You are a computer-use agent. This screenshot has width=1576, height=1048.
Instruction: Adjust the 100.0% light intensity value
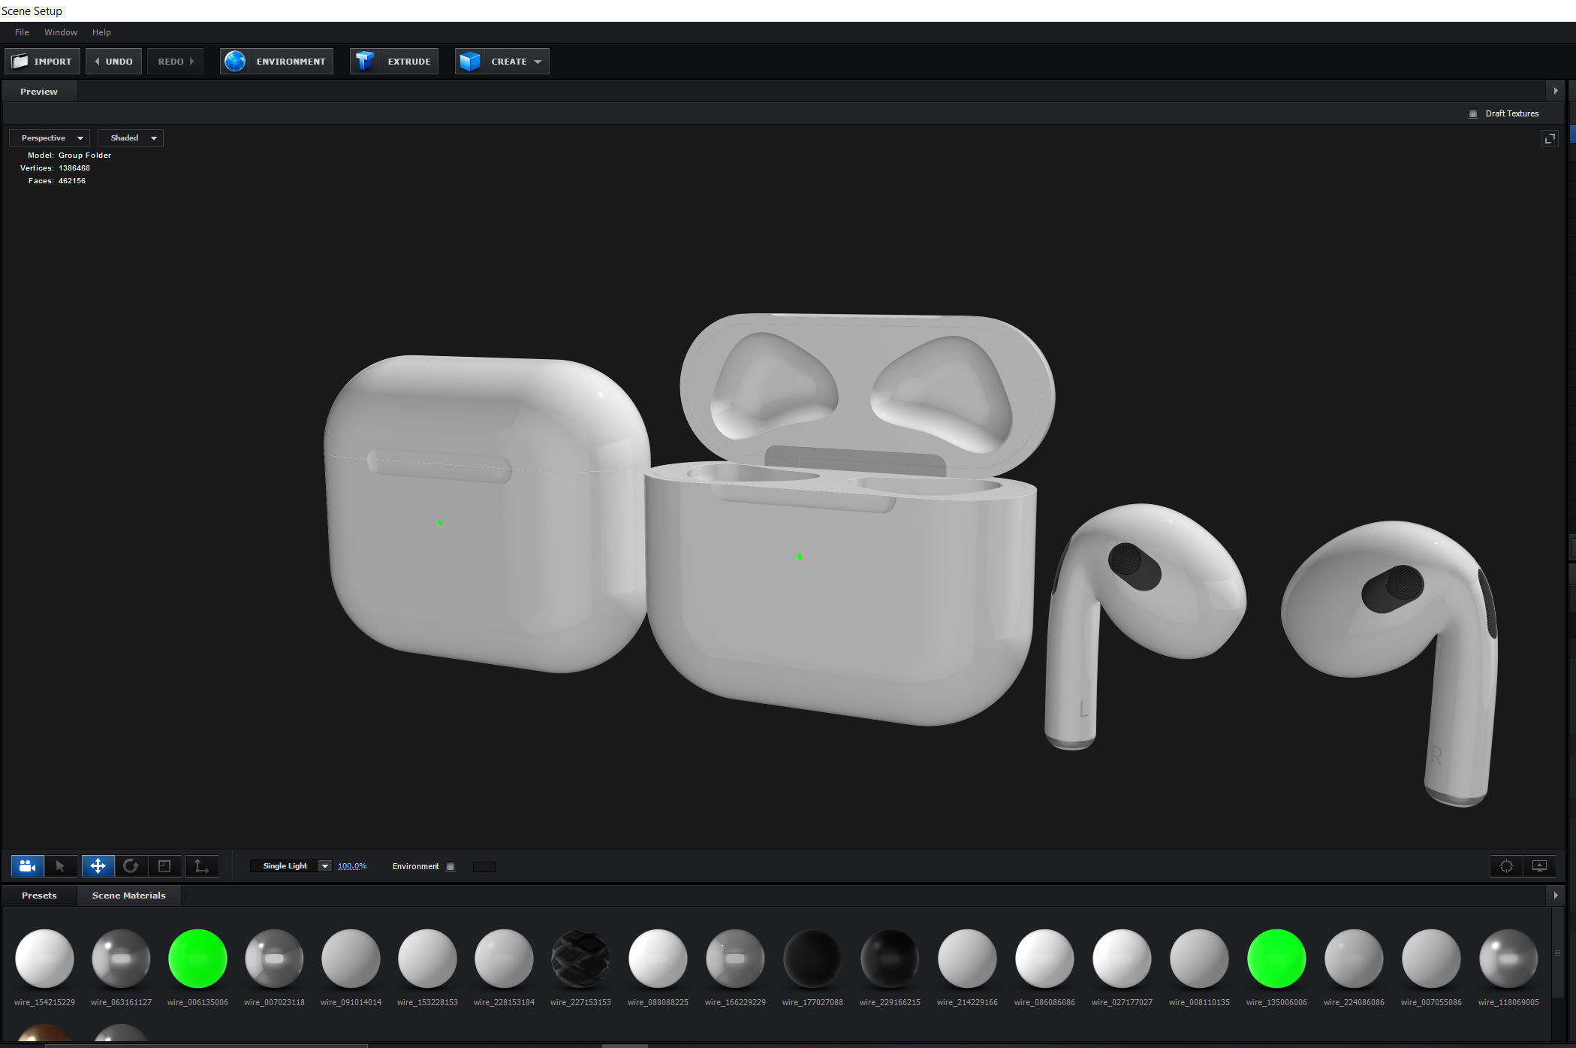[352, 866]
